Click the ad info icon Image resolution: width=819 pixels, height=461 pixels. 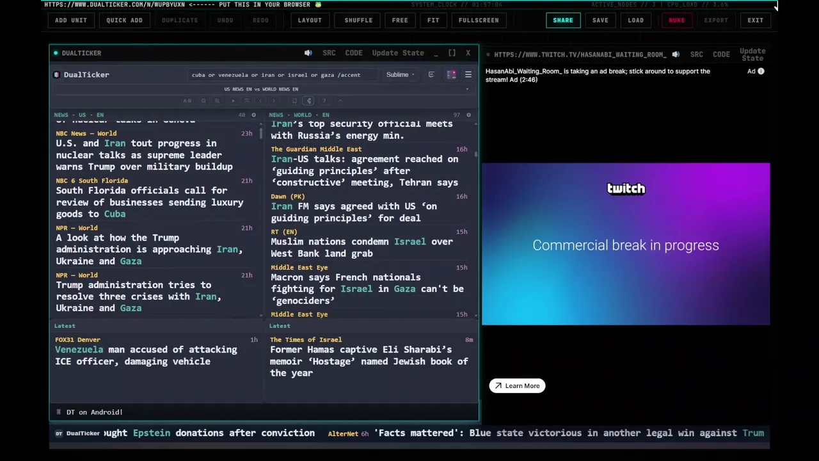pos(761,71)
